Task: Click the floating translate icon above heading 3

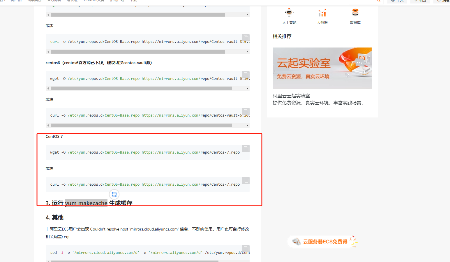Action: click(114, 194)
